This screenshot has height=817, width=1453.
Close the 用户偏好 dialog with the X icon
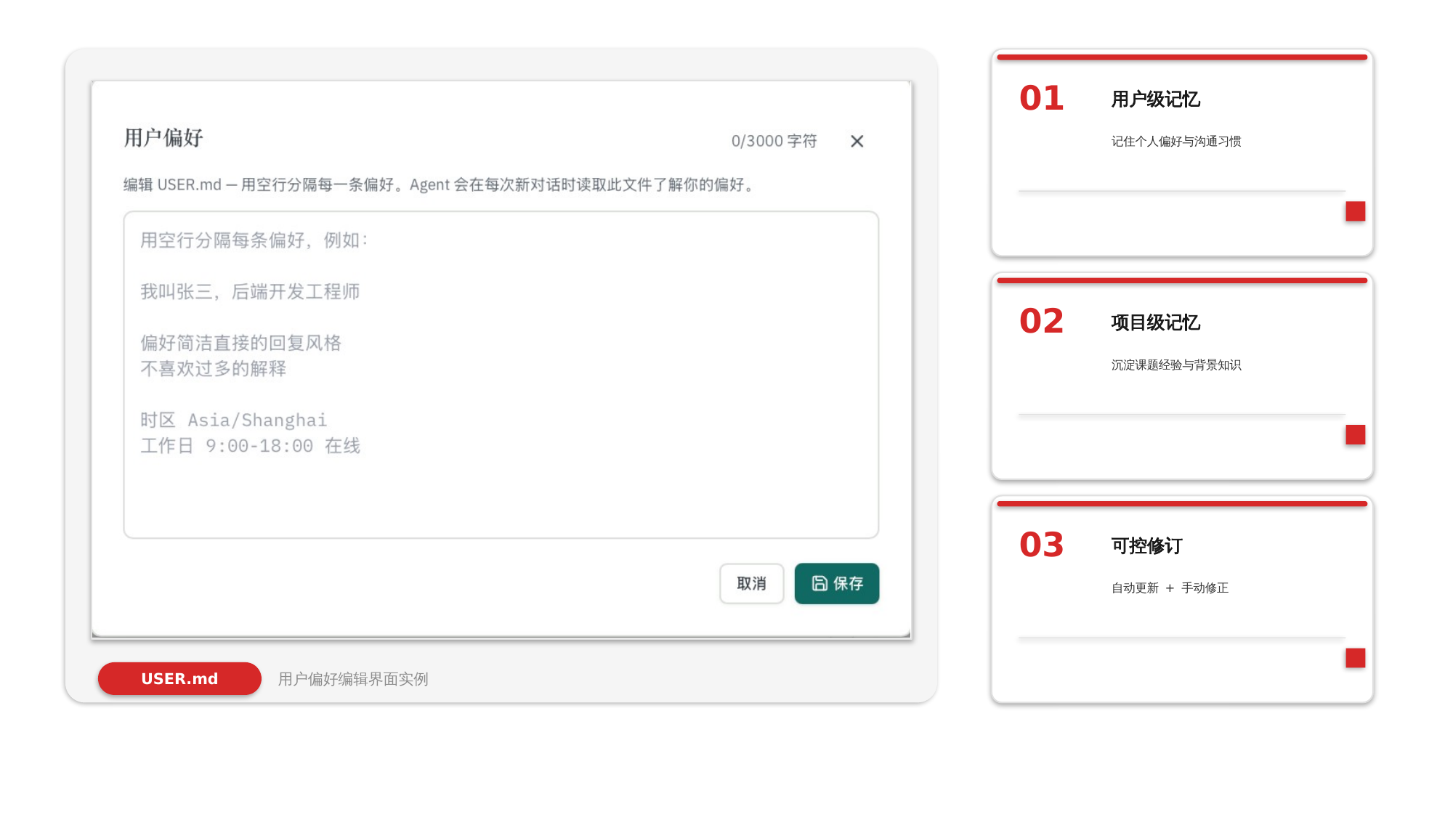pyautogui.click(x=857, y=141)
